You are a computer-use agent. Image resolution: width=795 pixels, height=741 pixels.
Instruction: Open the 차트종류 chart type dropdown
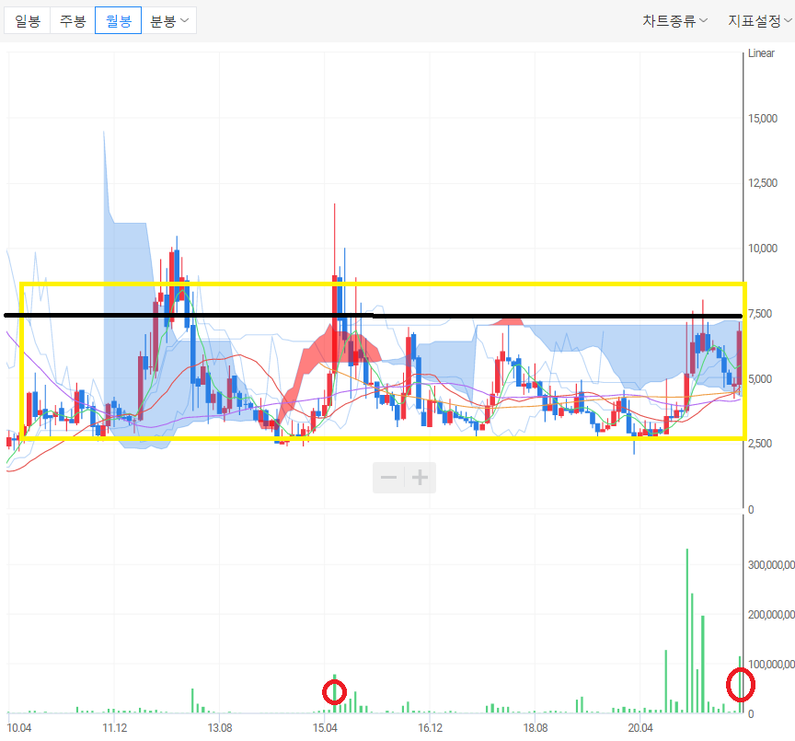(x=674, y=21)
